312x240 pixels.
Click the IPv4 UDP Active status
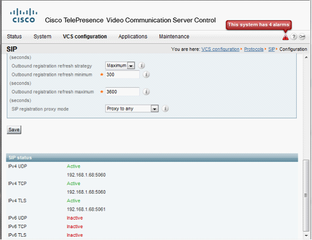click(74, 167)
